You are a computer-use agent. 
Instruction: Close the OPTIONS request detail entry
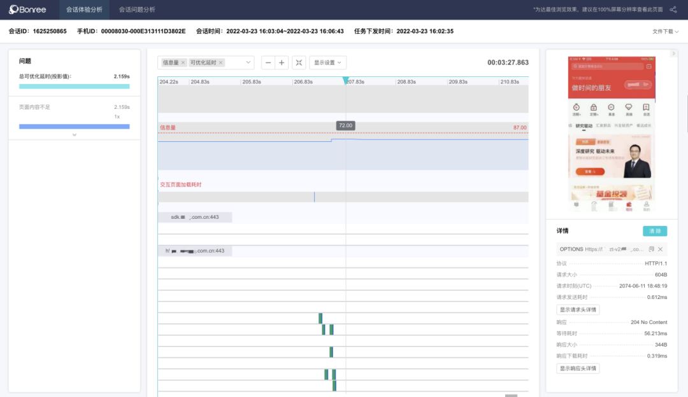click(x=661, y=249)
